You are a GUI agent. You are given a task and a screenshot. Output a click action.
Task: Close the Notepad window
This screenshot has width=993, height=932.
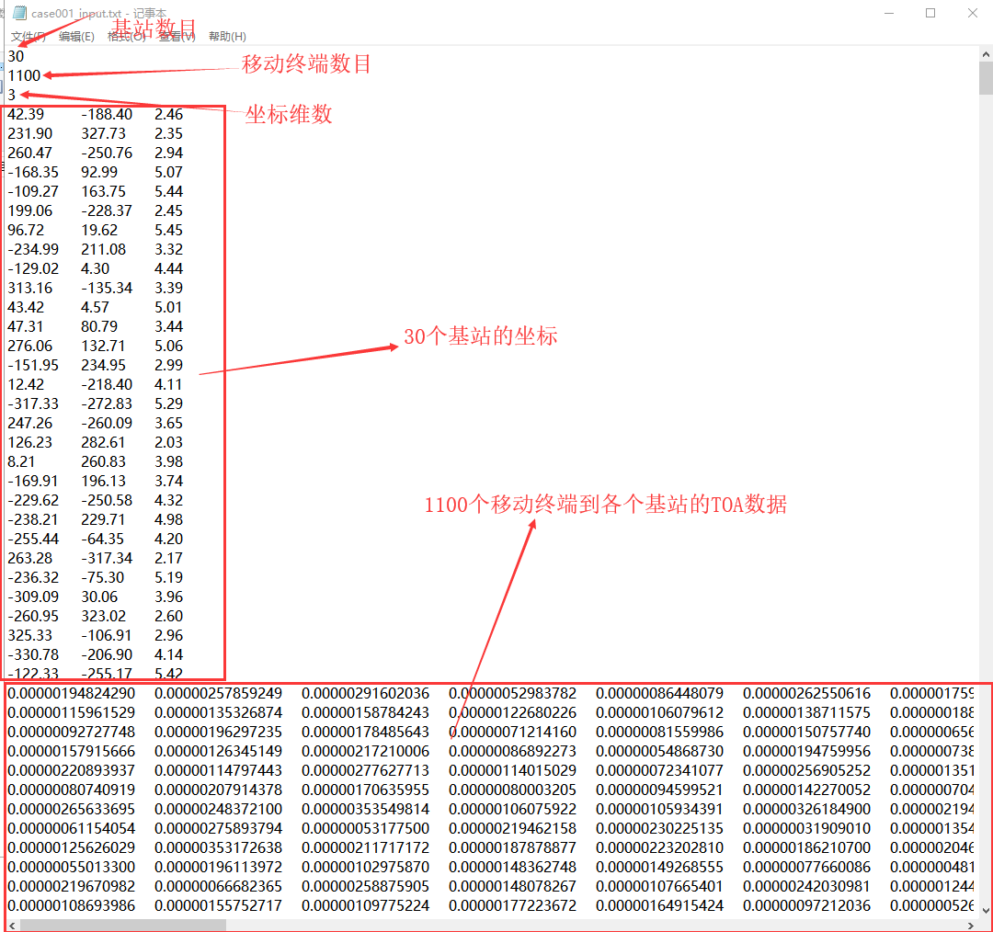coord(972,13)
